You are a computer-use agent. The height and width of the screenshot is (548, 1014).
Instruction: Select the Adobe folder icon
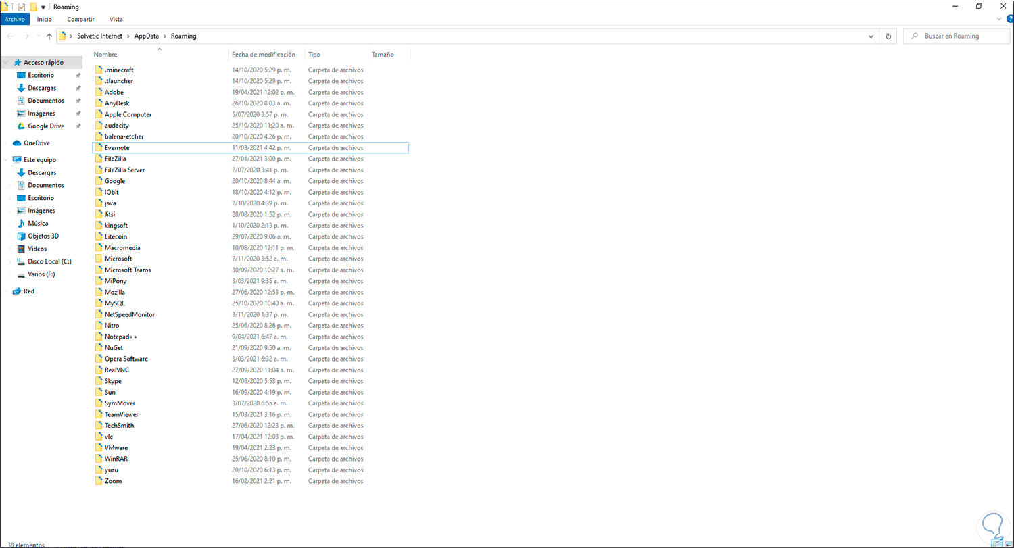click(x=99, y=92)
